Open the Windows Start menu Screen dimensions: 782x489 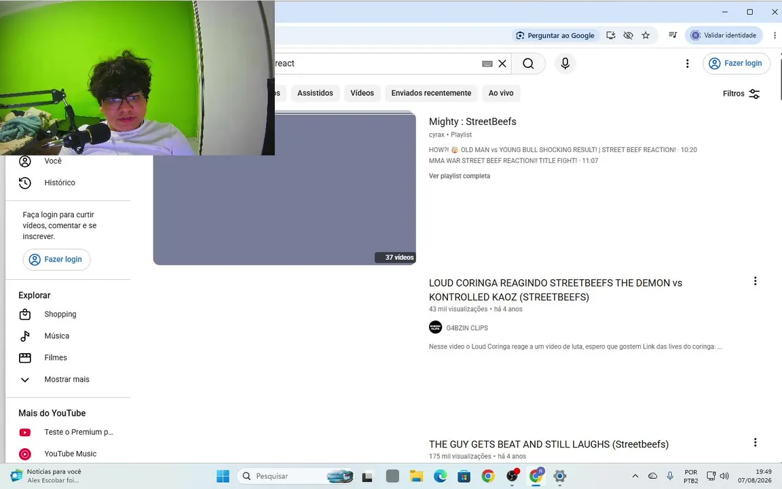(223, 476)
